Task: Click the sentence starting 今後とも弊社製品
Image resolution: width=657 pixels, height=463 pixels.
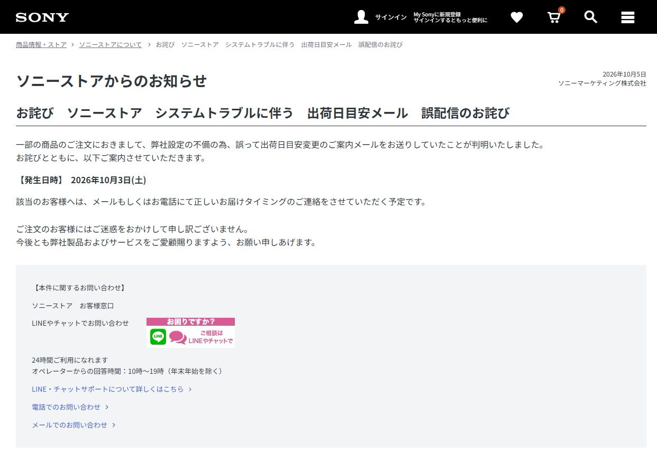Action: point(166,242)
